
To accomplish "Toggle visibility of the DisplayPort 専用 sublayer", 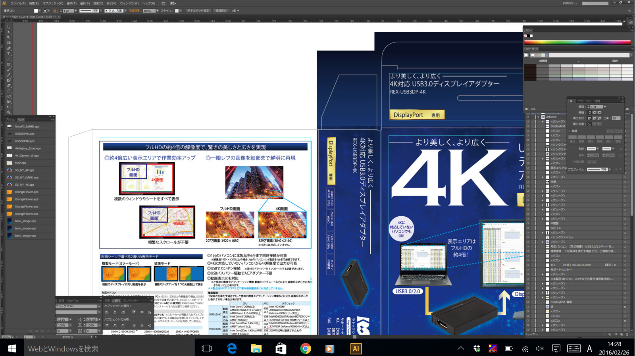I will pos(528,302).
